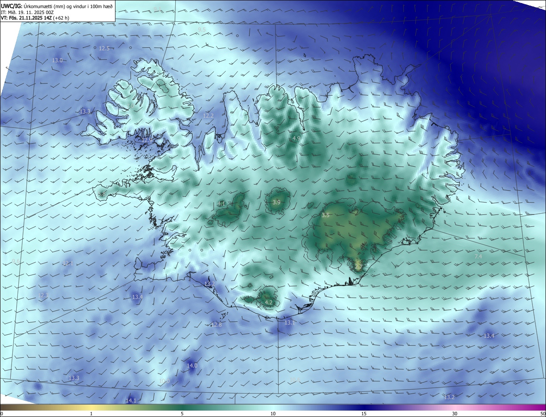This screenshot has height=417, width=546.
Task: Click the map value '9.5'
Action: pos(202,29)
